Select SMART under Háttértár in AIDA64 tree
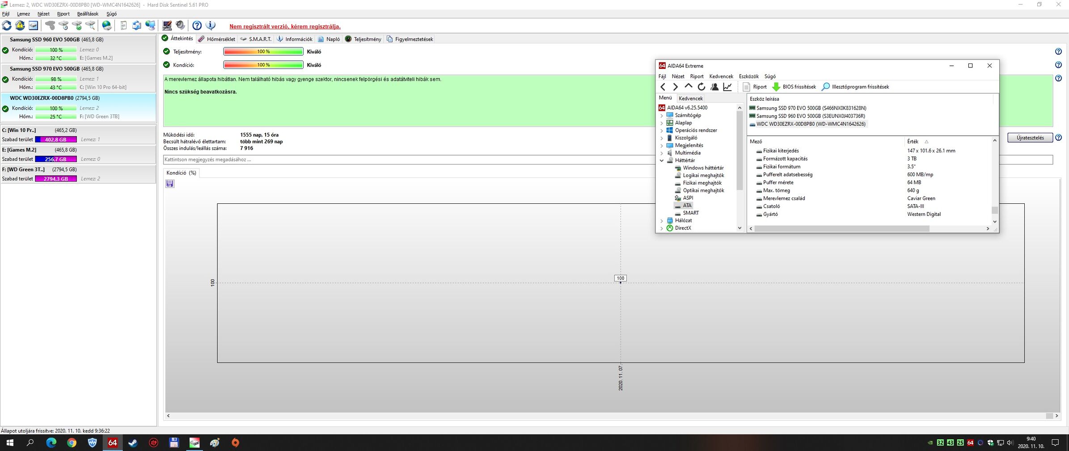The height and width of the screenshot is (451, 1069). [x=690, y=213]
